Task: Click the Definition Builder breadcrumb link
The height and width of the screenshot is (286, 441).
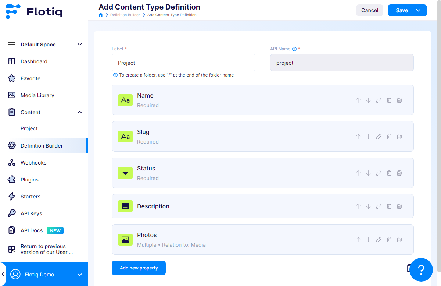Action: pos(125,15)
